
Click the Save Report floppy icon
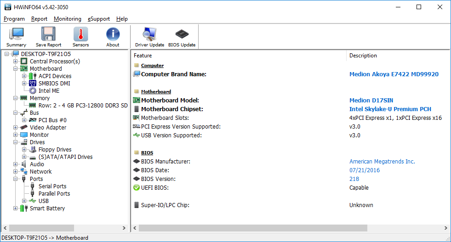48,37
